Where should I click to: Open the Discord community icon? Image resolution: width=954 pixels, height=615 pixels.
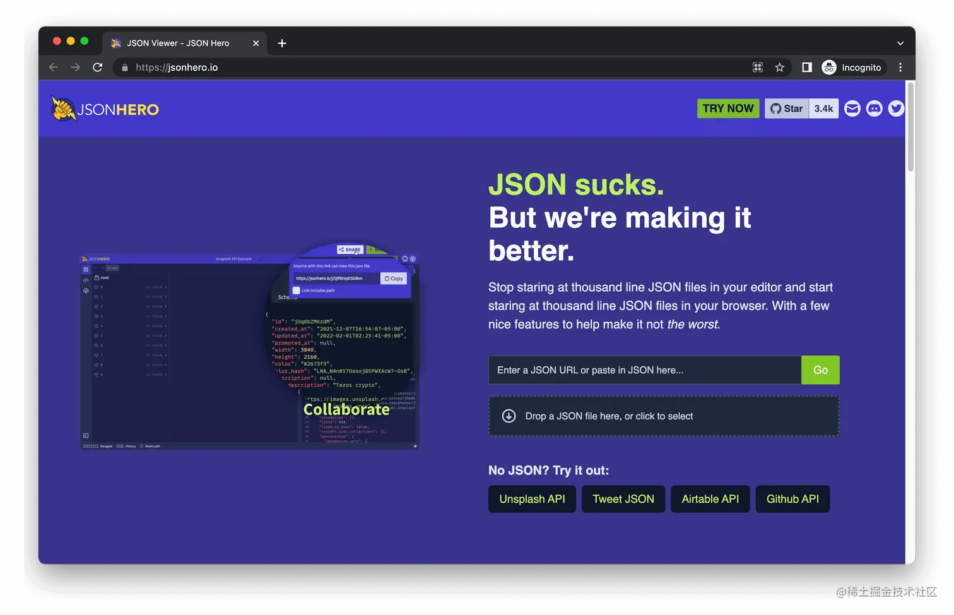pos(874,108)
